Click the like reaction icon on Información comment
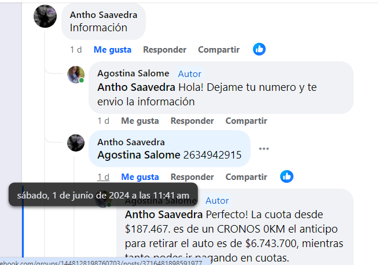This screenshot has height=265, width=378. [x=259, y=49]
